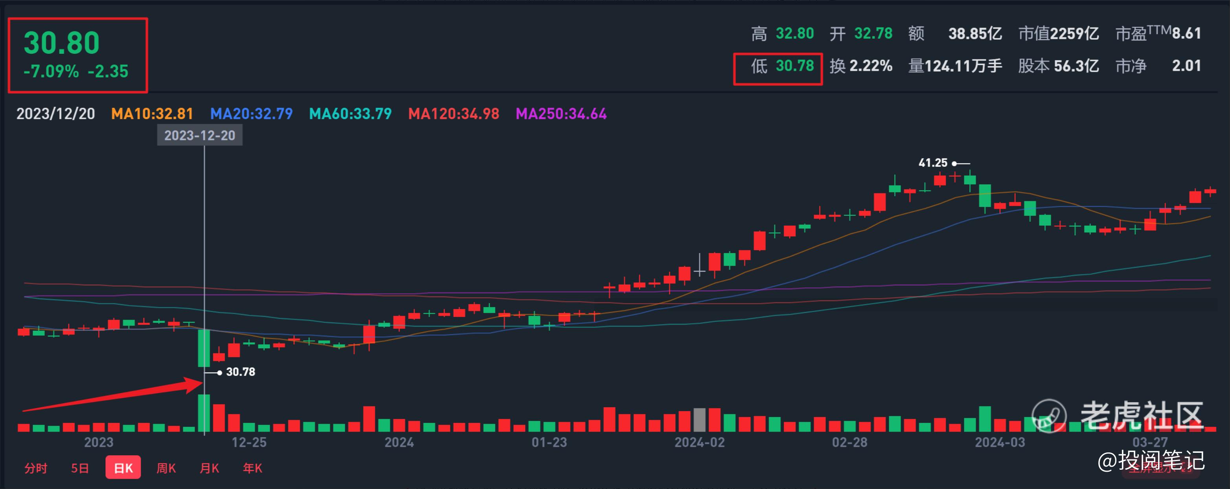
Task: Click the 开 32.78 open price value
Action: pos(861,33)
